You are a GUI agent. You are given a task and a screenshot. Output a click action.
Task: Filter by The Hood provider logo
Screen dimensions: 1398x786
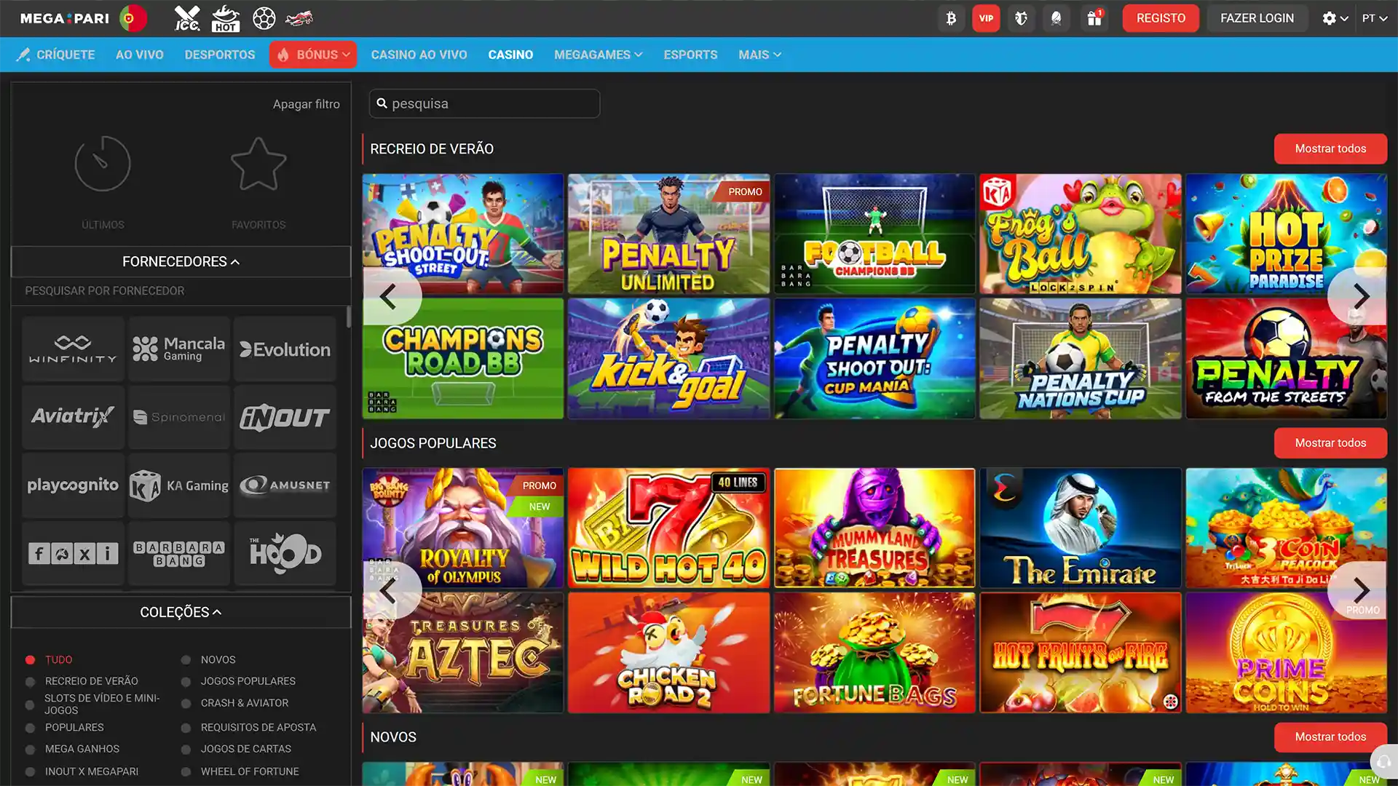[285, 554]
